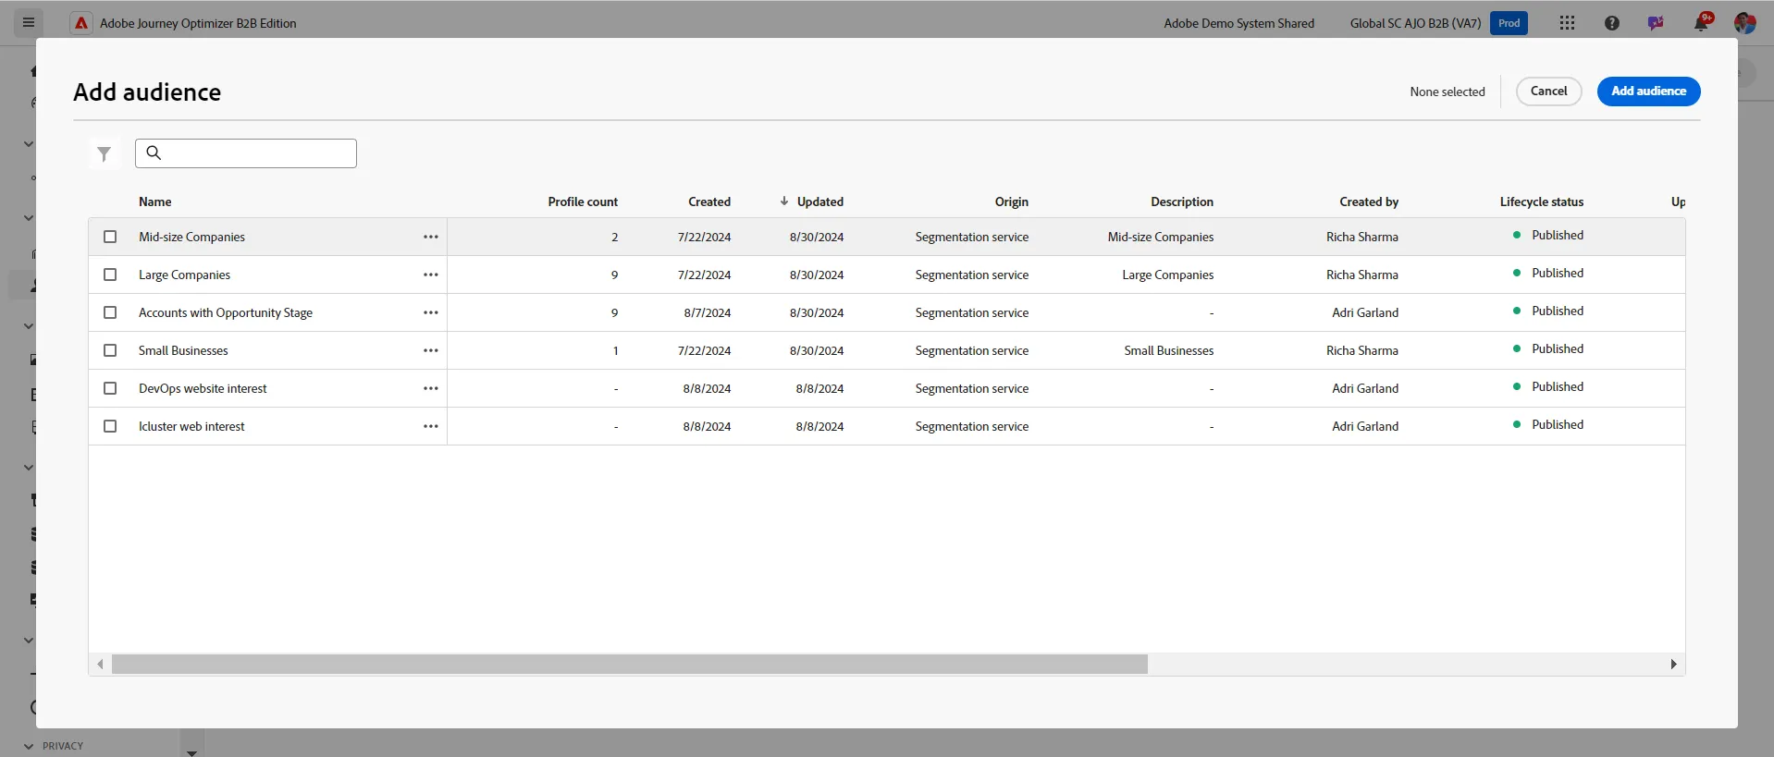Open the Global SC AJO B2B sandbox selector
This screenshot has height=757, width=1774.
(1415, 23)
